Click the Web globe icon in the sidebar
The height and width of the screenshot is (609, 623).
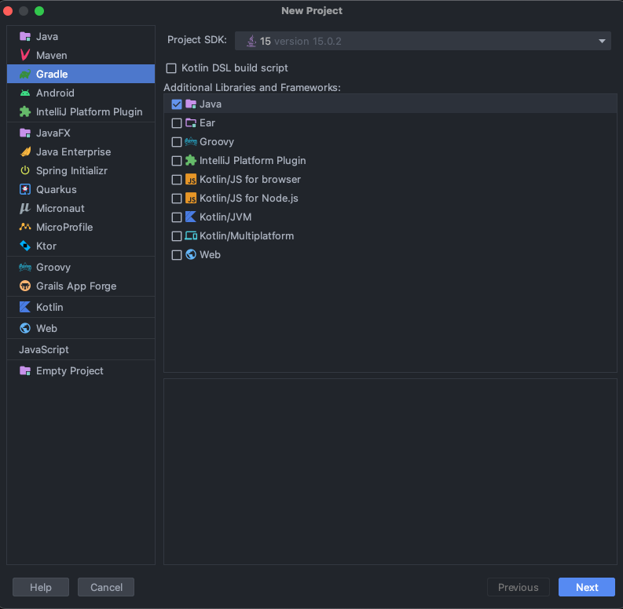tap(25, 328)
